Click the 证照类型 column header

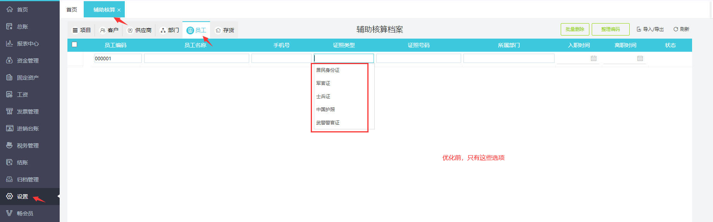[344, 45]
